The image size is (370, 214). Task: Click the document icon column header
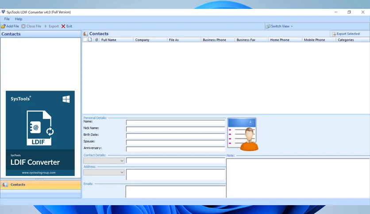(90, 40)
